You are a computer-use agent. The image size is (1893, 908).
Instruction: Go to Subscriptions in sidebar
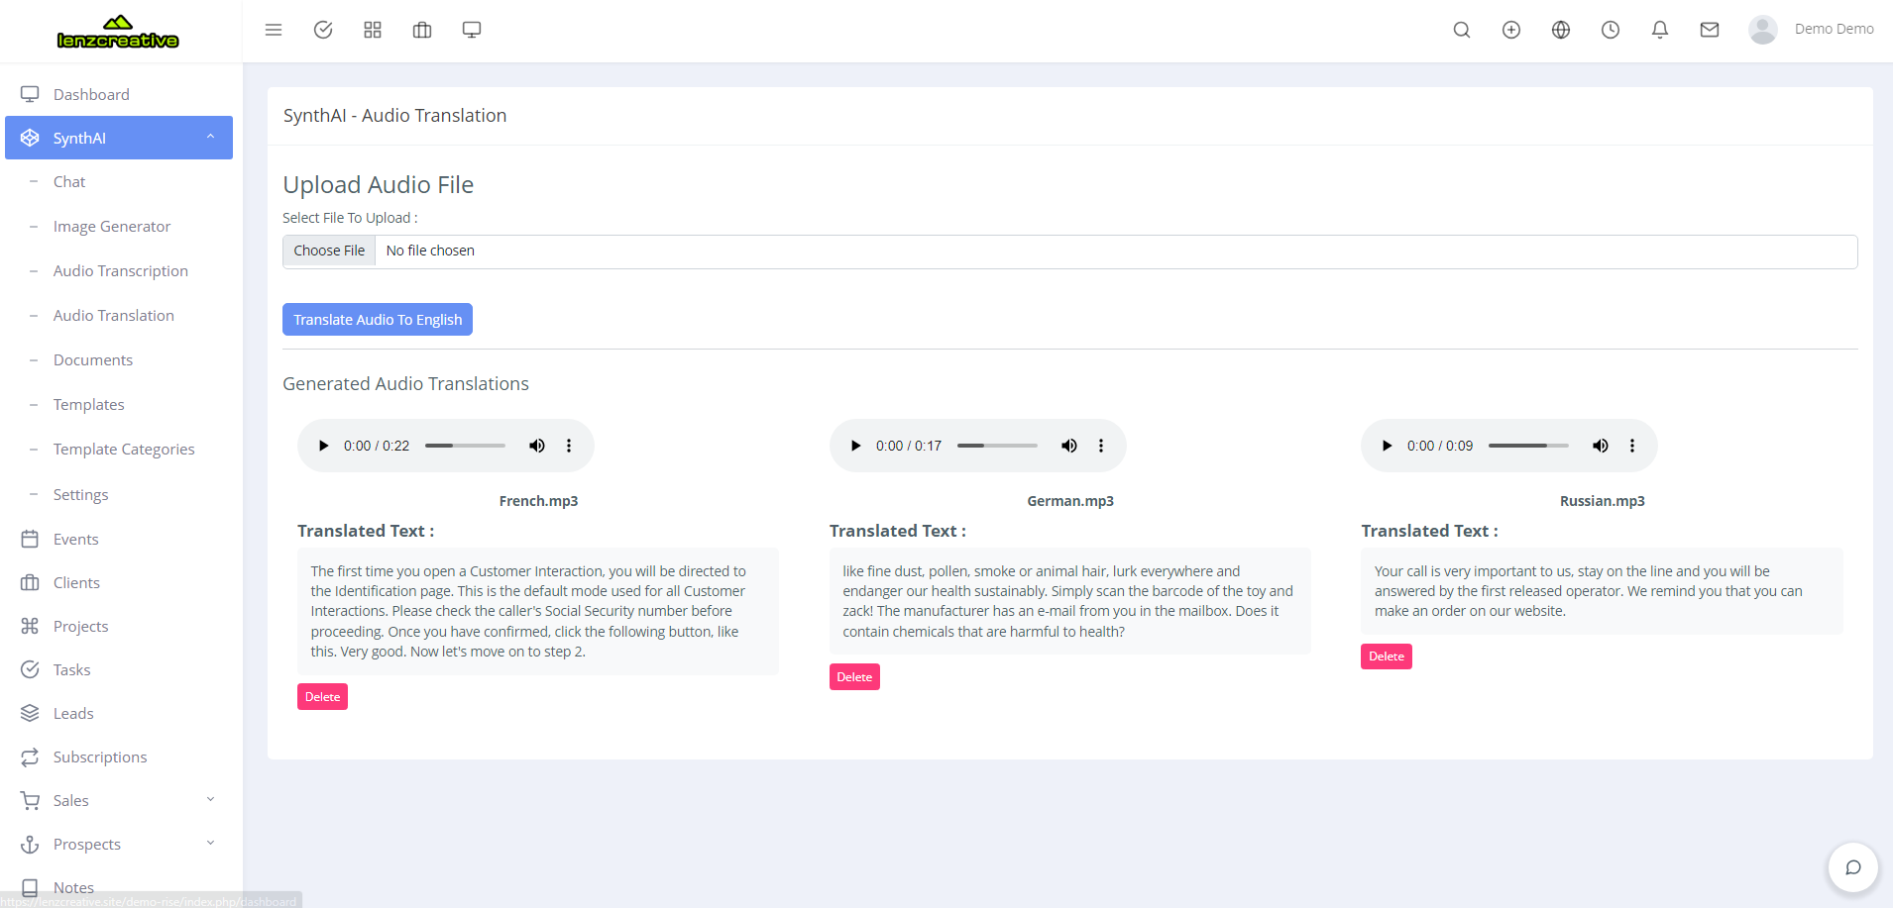100,757
